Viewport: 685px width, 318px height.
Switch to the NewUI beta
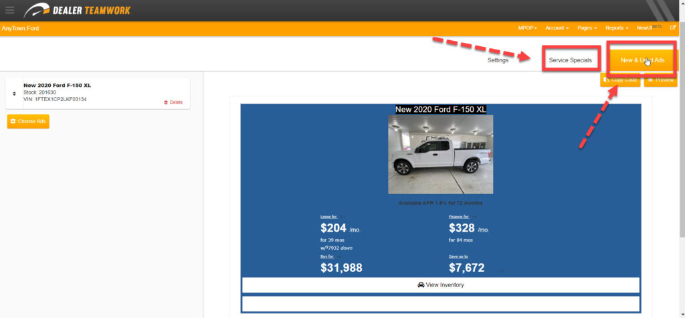(648, 28)
